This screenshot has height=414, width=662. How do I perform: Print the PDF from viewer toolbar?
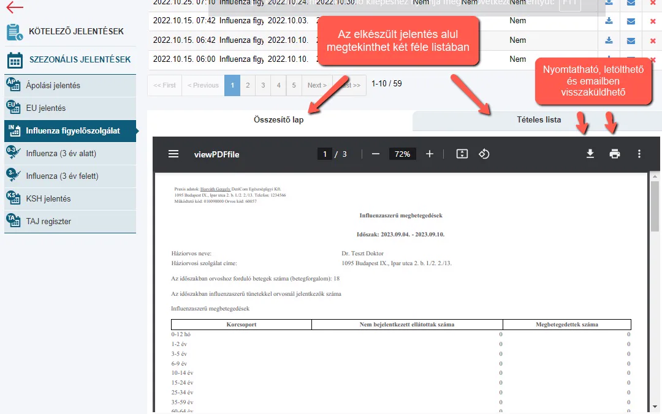[x=615, y=154]
